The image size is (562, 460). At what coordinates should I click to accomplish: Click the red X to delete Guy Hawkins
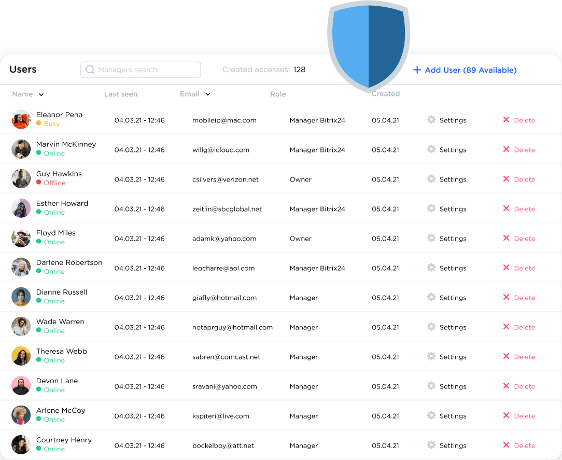click(x=506, y=179)
